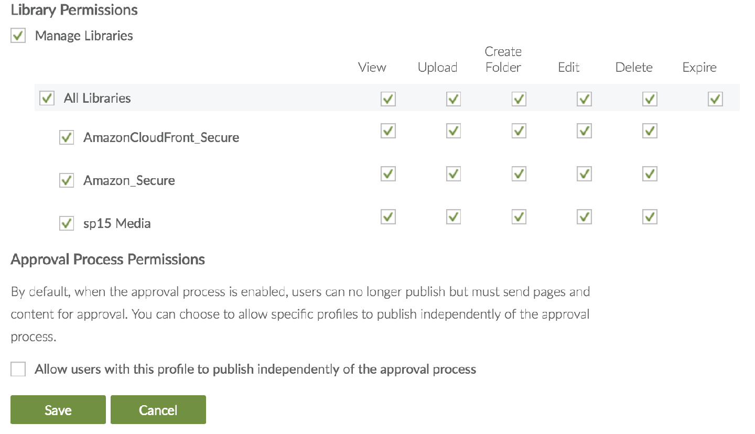Toggle Upload permission for All Libraries
755x434 pixels.
(454, 99)
